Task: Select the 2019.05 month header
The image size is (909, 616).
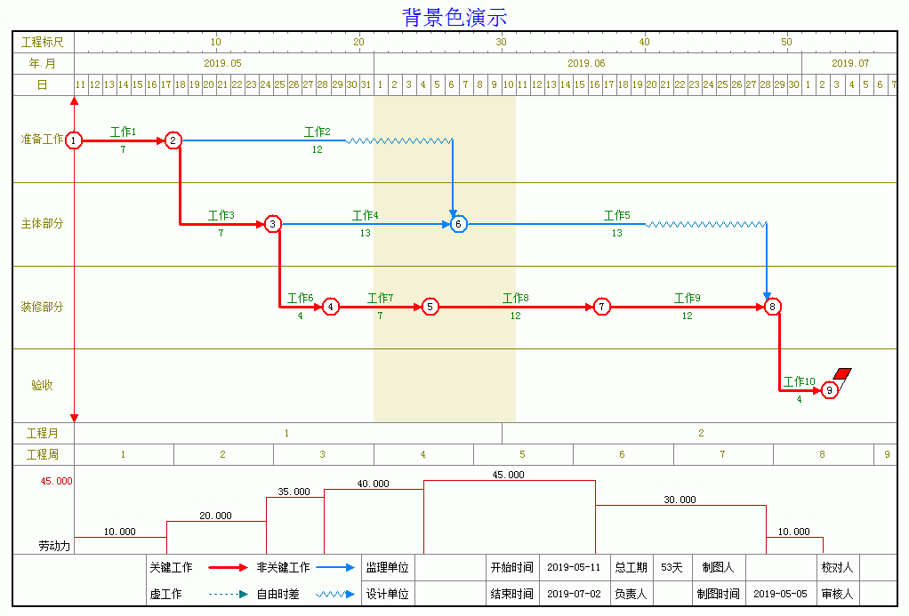Action: [x=222, y=63]
